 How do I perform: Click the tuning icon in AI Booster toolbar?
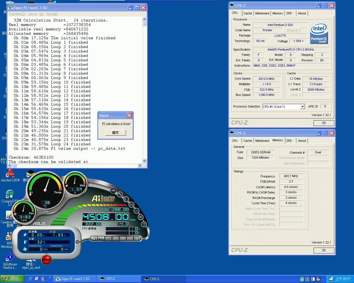coord(101,239)
